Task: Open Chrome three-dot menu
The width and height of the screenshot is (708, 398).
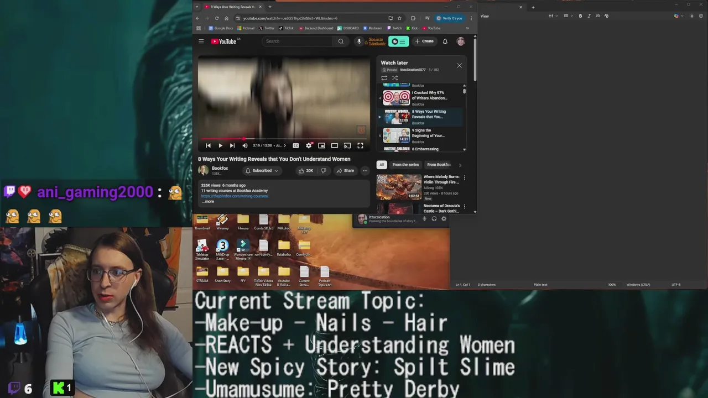Action: click(471, 18)
